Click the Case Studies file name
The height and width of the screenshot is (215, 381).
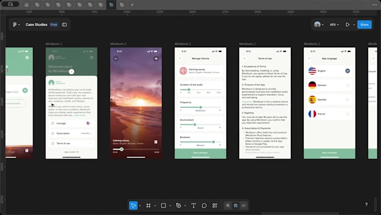tap(36, 25)
